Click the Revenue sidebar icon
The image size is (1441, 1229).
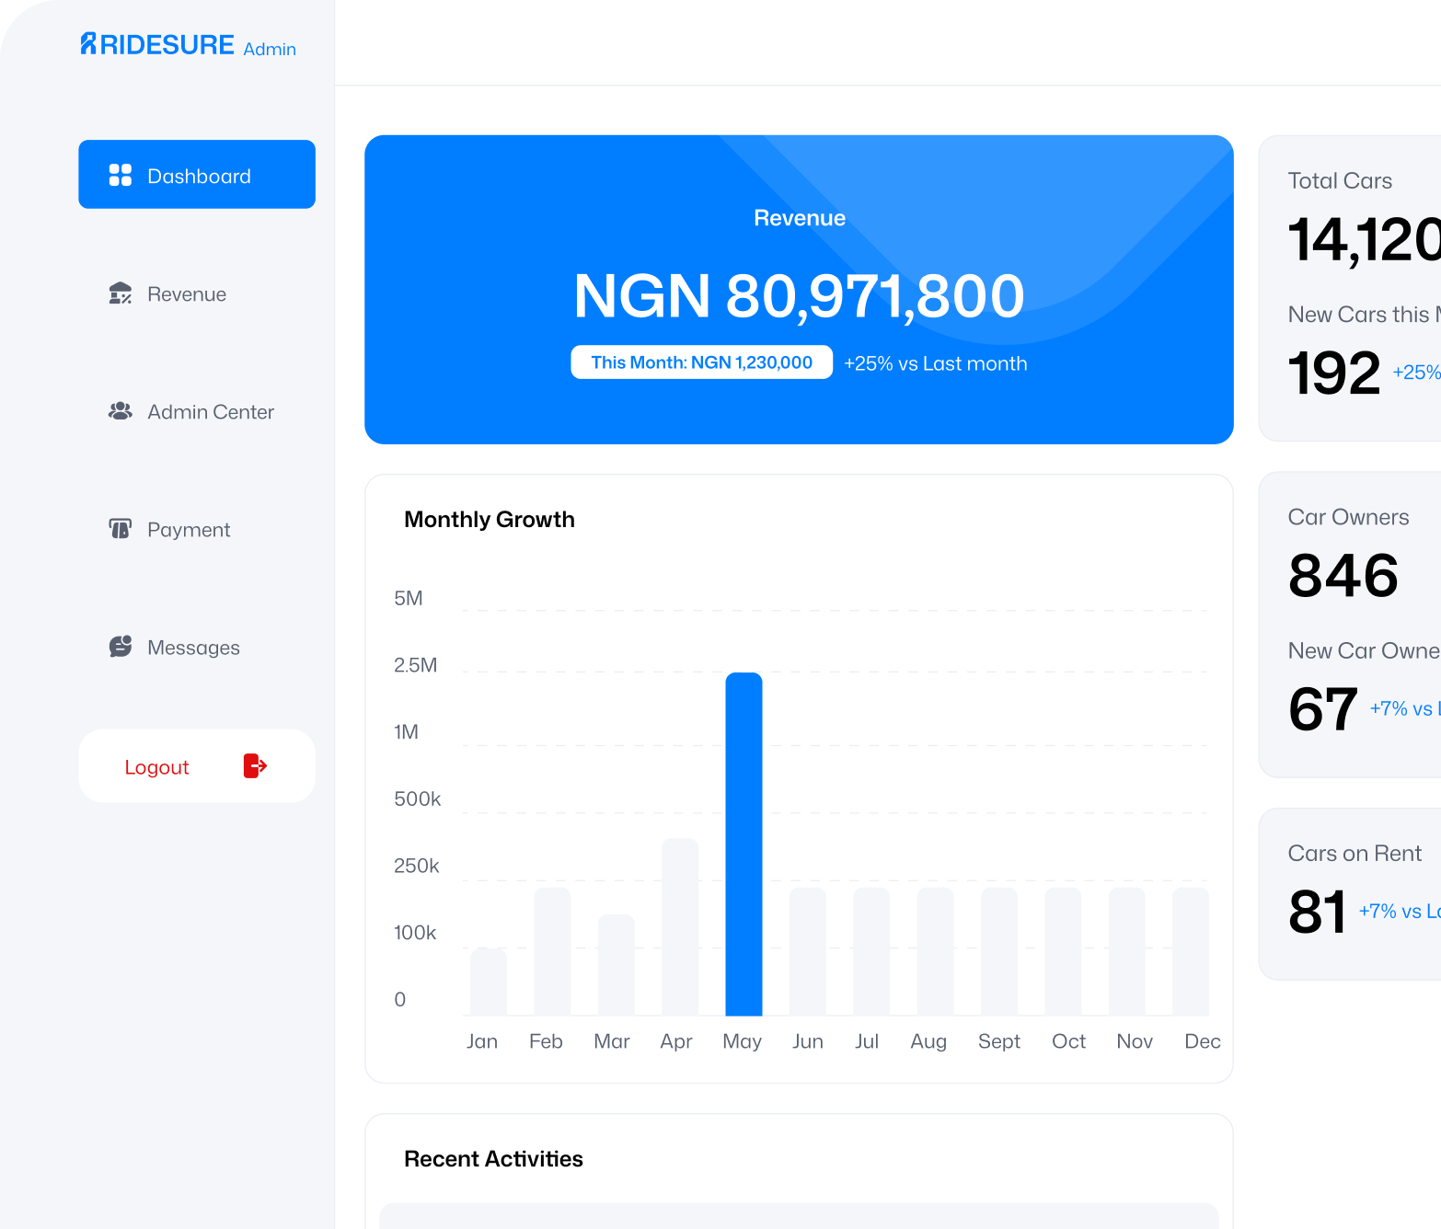click(121, 293)
